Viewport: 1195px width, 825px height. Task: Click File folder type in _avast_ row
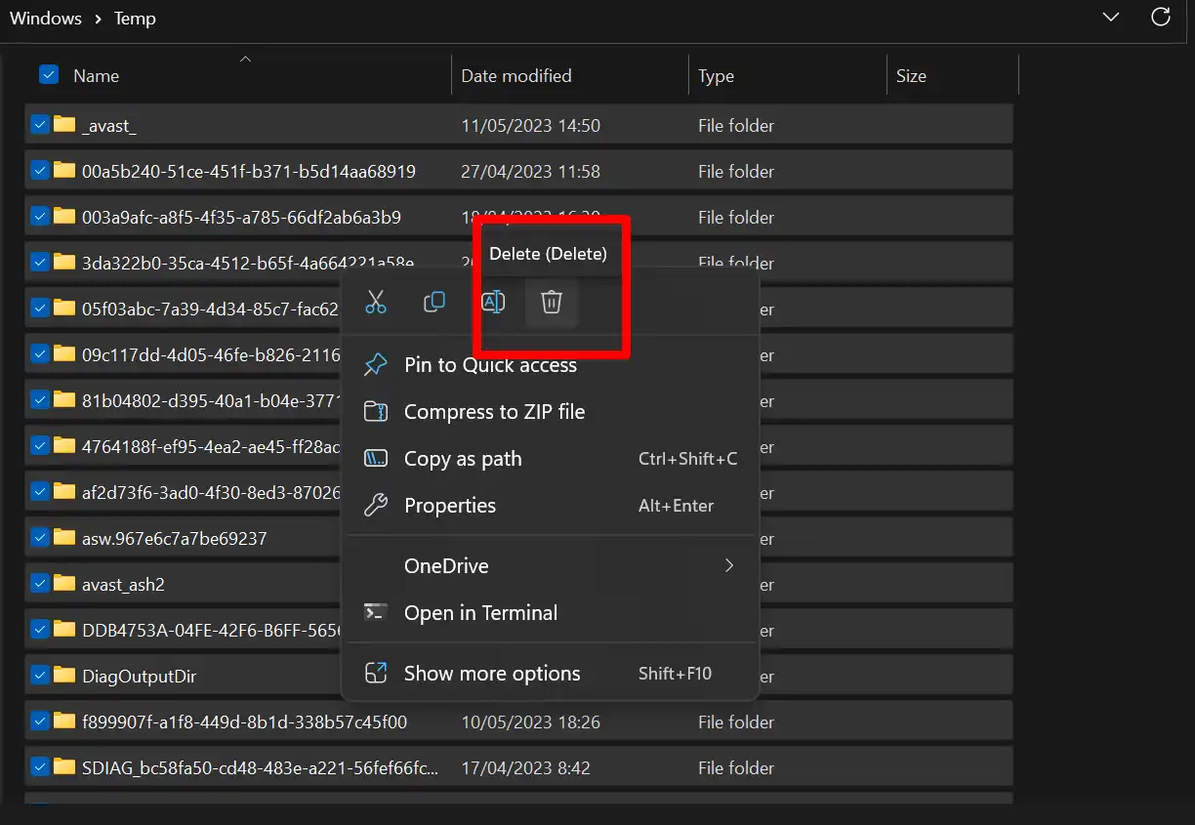pyautogui.click(x=736, y=125)
